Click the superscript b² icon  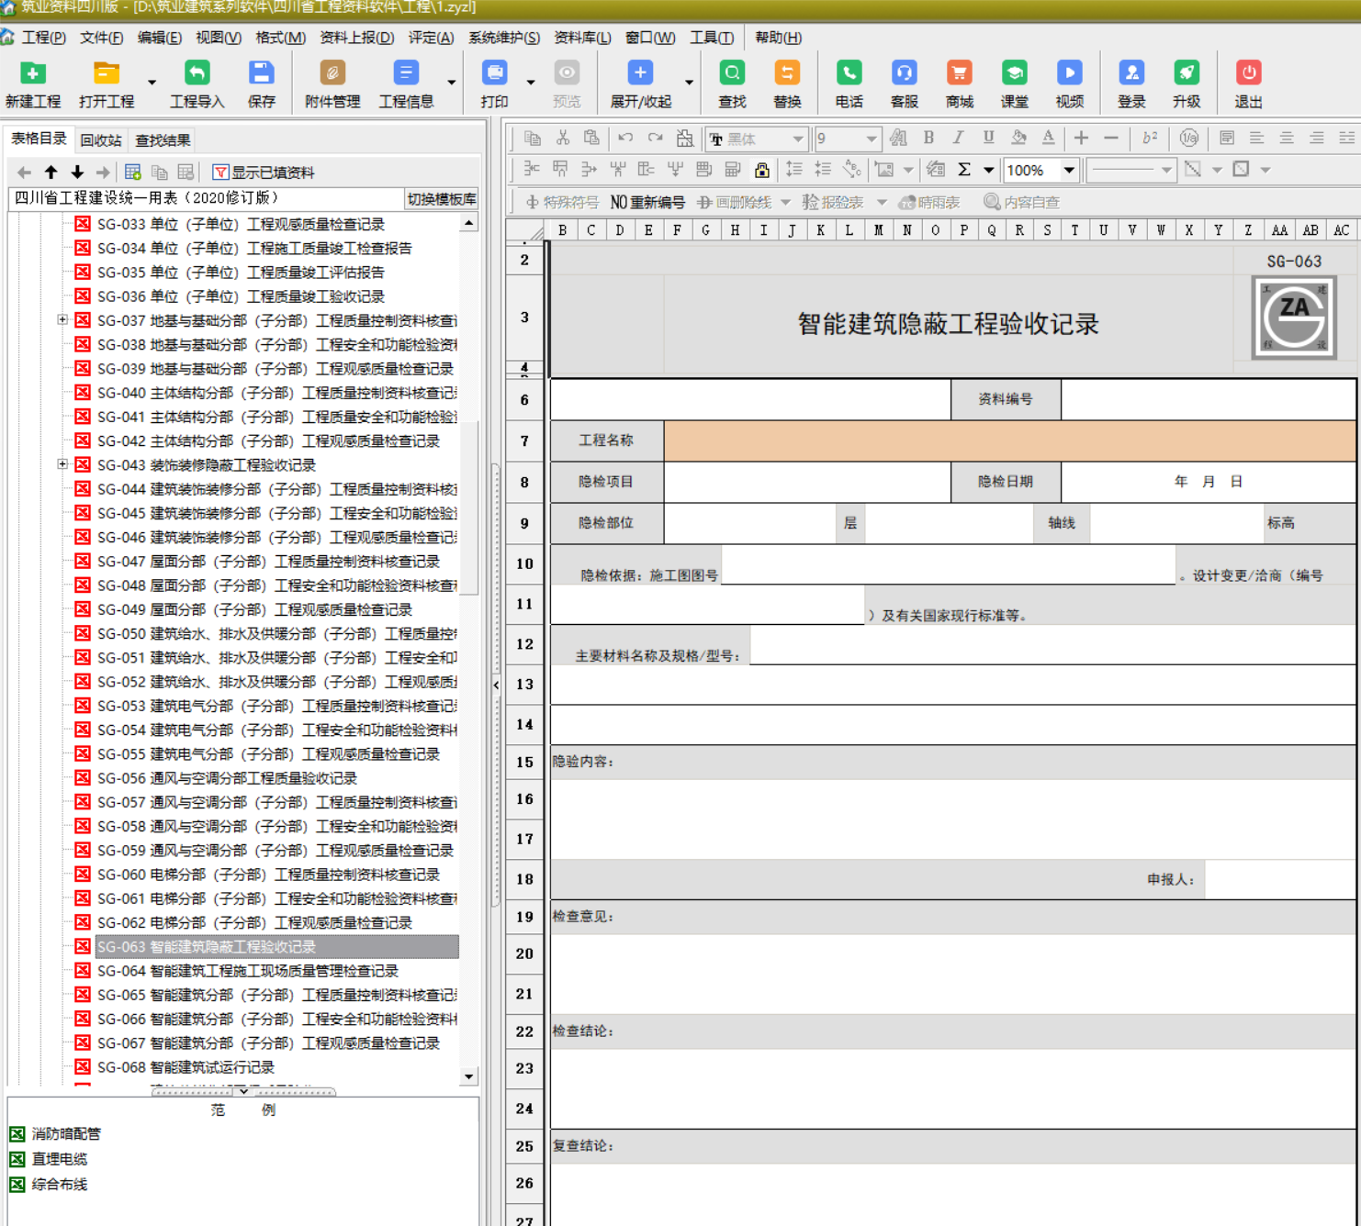click(1150, 138)
